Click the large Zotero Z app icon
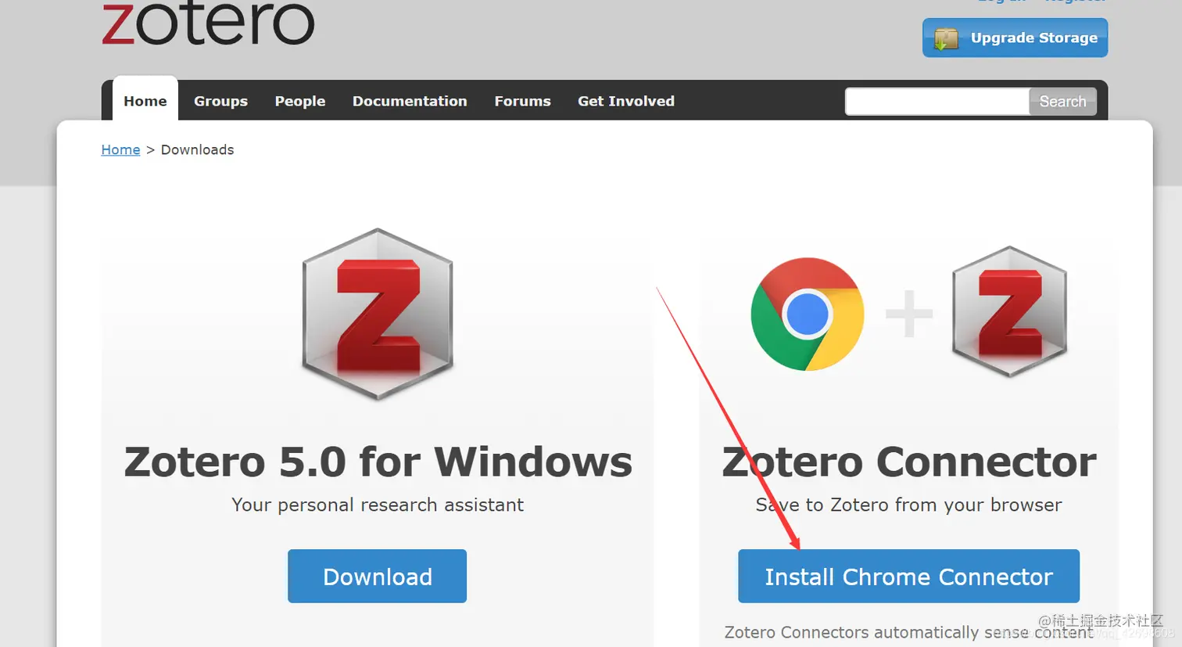1182x647 pixels. coord(378,314)
